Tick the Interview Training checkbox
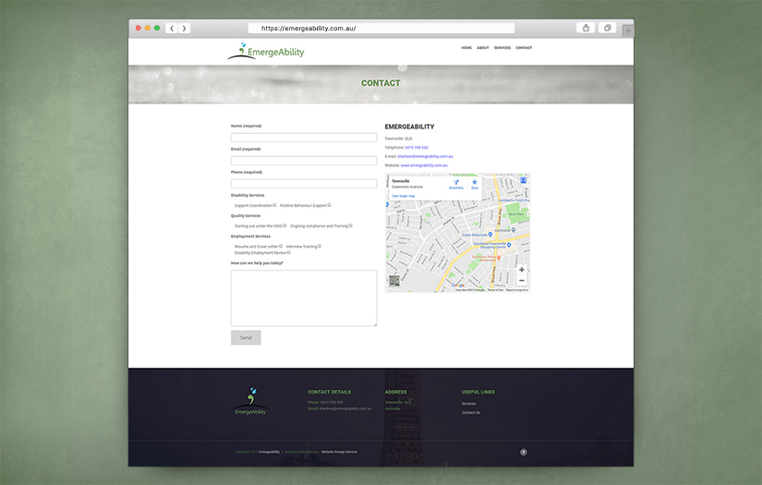762x485 pixels. coord(320,246)
